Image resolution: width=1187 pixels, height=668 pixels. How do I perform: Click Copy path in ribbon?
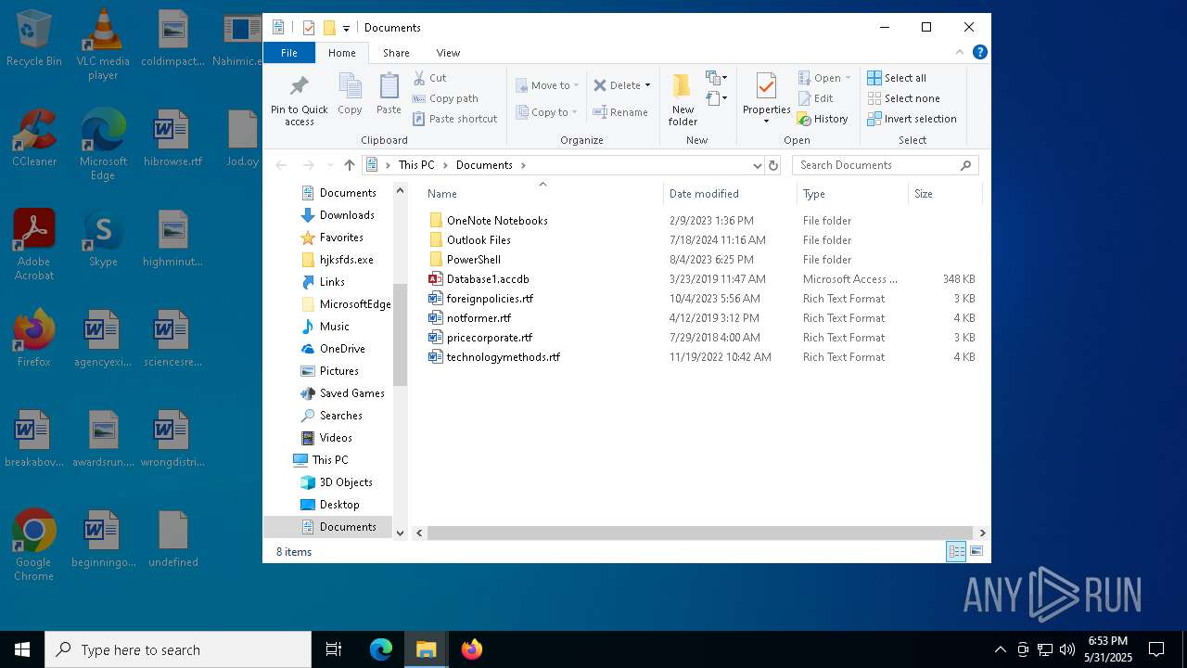click(x=445, y=98)
